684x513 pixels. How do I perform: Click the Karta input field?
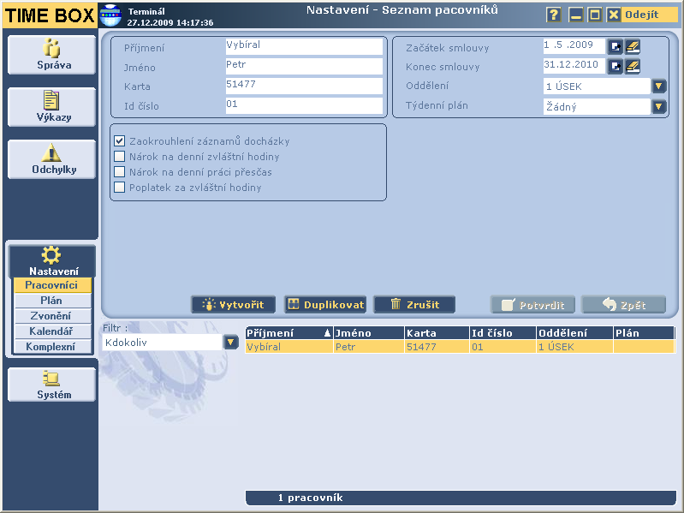304,86
